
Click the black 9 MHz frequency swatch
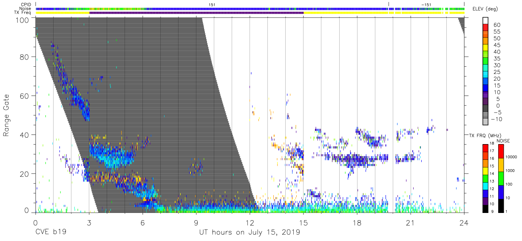click(486, 208)
